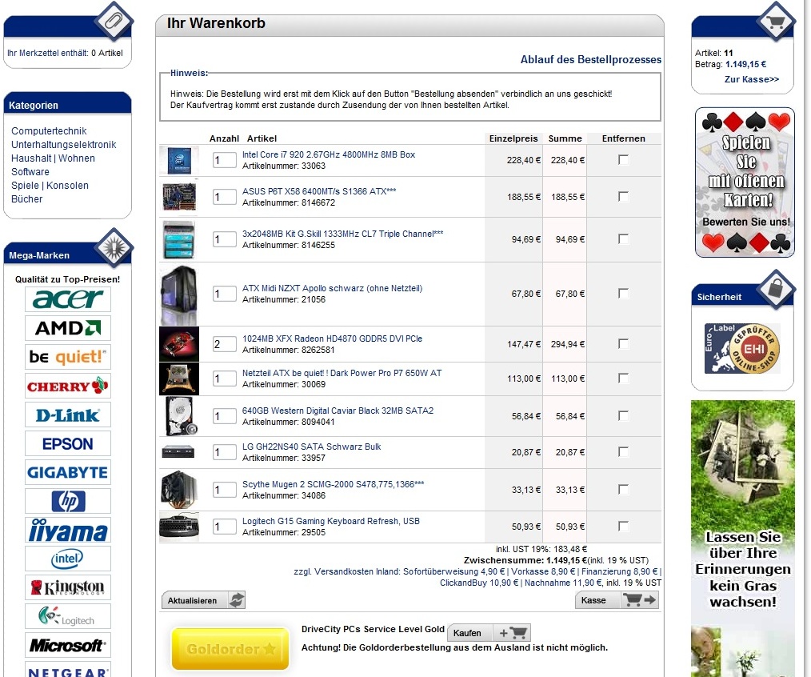Click the Mega-Marken starburst icon
This screenshot has height=677, width=811.
click(114, 247)
